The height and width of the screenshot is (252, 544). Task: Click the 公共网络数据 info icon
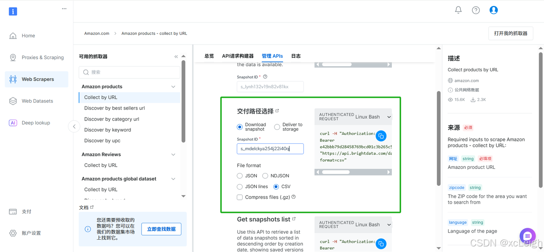point(450,90)
